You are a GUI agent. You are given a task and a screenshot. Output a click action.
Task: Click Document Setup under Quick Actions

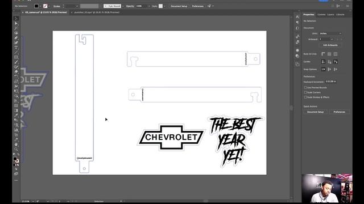tap(315, 112)
